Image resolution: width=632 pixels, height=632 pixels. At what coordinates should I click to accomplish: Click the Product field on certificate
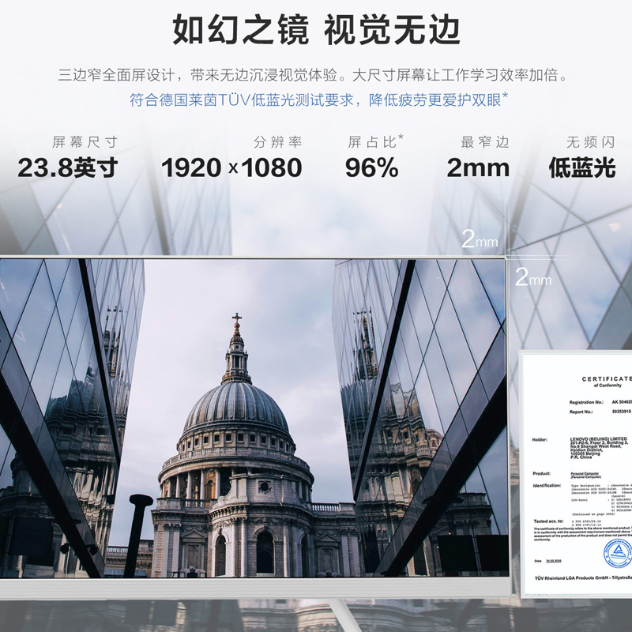pos(566,475)
